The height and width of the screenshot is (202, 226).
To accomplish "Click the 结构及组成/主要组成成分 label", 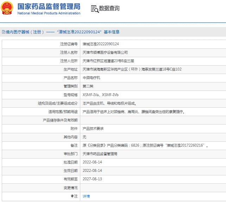I will point(58,103).
